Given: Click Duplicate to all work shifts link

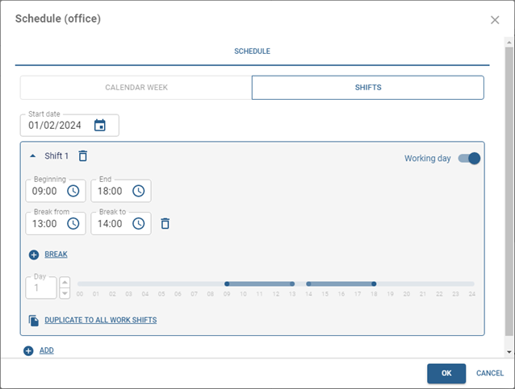Looking at the screenshot, I should pos(100,320).
